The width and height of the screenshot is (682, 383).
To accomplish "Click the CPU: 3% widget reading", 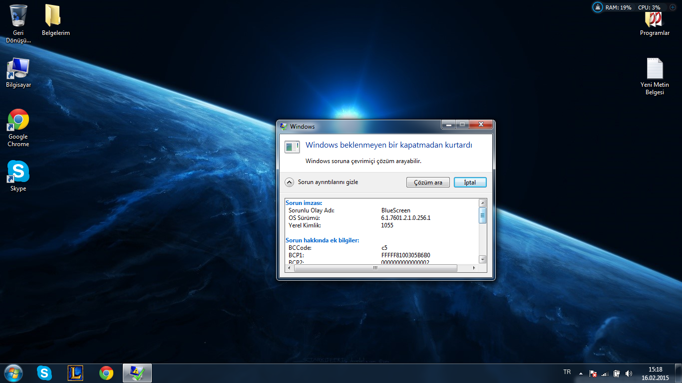I will pos(649,7).
